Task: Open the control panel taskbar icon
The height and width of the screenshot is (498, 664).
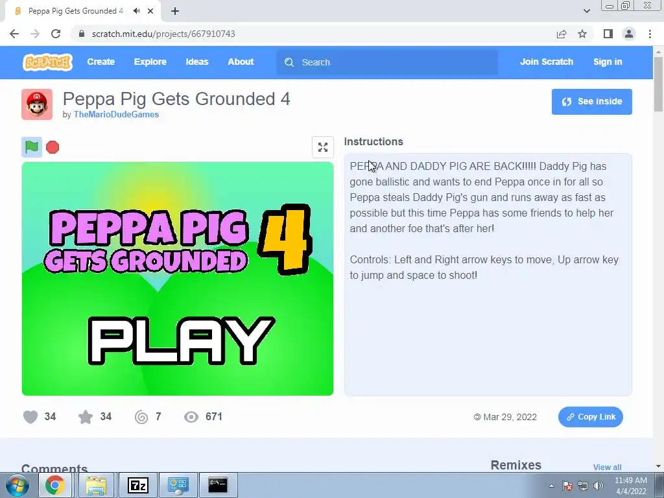Action: [178, 485]
